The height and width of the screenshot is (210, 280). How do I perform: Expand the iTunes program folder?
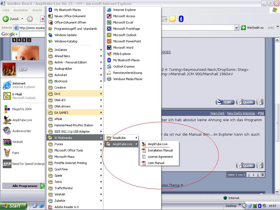(x=75, y=144)
